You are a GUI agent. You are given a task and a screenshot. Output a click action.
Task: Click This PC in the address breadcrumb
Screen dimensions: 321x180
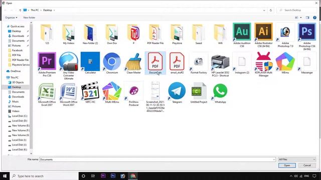35,10
